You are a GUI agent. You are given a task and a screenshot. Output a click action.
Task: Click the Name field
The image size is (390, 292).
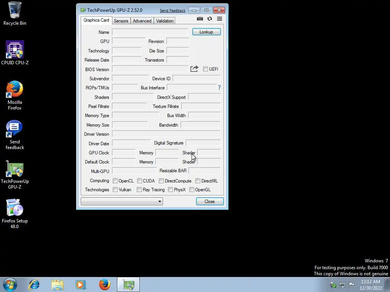pos(150,32)
